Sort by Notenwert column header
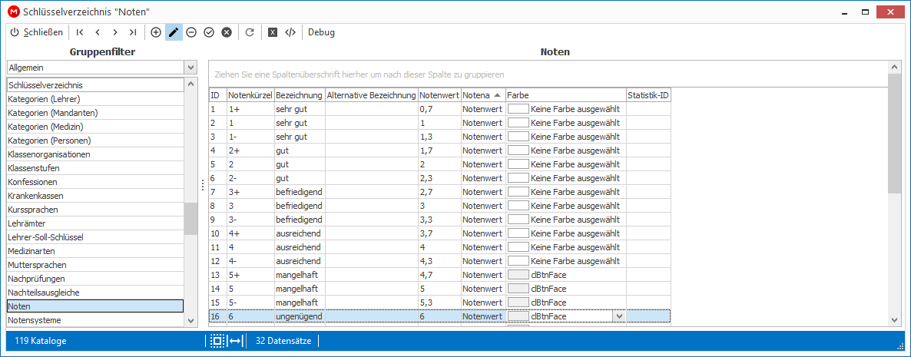 tap(439, 94)
